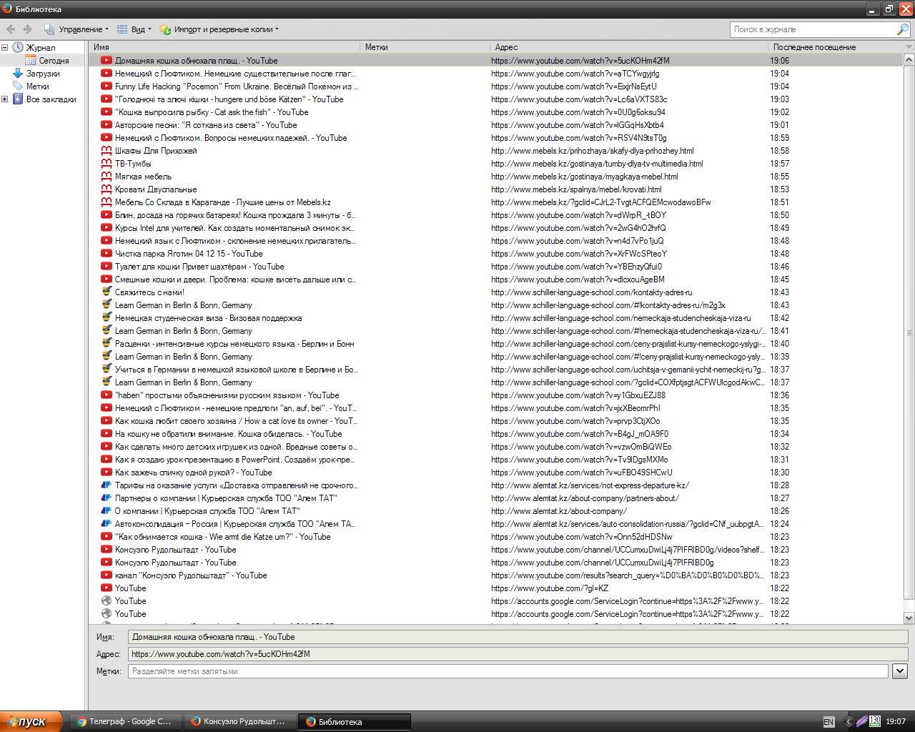Click the Имя field in the details pane

pyautogui.click(x=518, y=637)
